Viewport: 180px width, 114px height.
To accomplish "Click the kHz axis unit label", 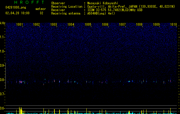I will [3, 23].
